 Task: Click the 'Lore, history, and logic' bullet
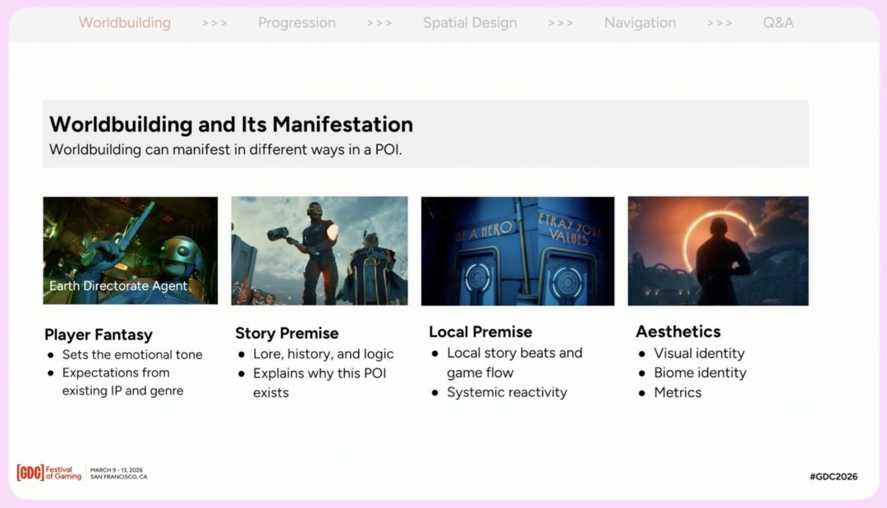coord(323,354)
